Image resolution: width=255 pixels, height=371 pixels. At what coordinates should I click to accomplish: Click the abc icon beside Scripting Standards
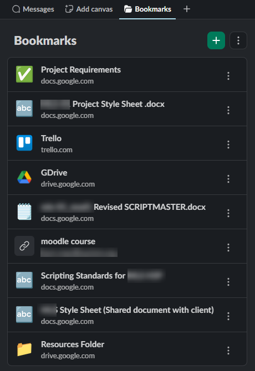click(24, 280)
